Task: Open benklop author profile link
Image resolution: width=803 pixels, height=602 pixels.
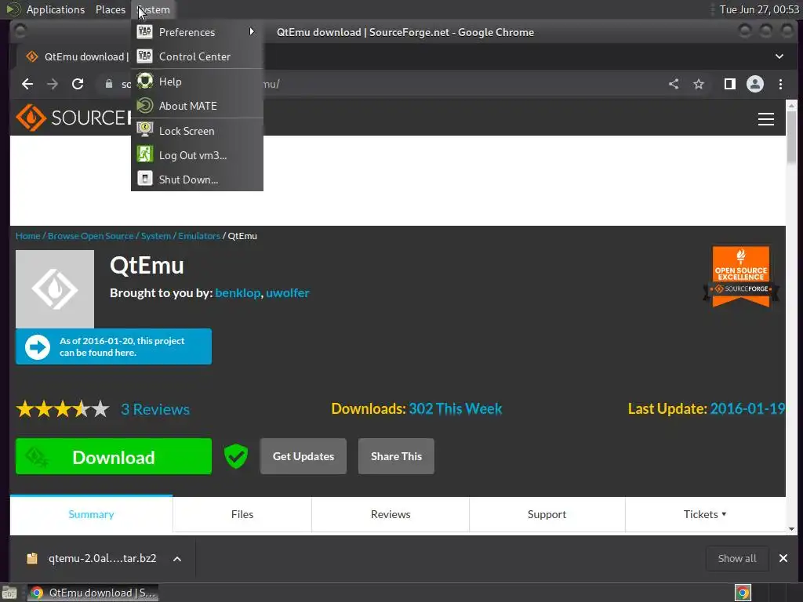Action: click(238, 293)
